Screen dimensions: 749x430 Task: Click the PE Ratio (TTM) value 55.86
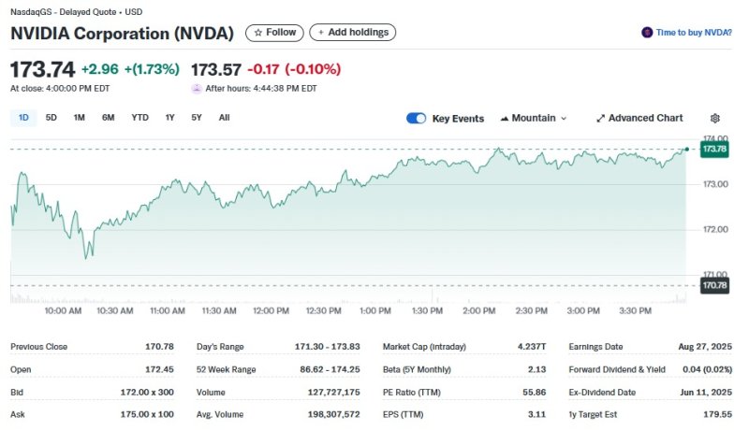pos(534,393)
